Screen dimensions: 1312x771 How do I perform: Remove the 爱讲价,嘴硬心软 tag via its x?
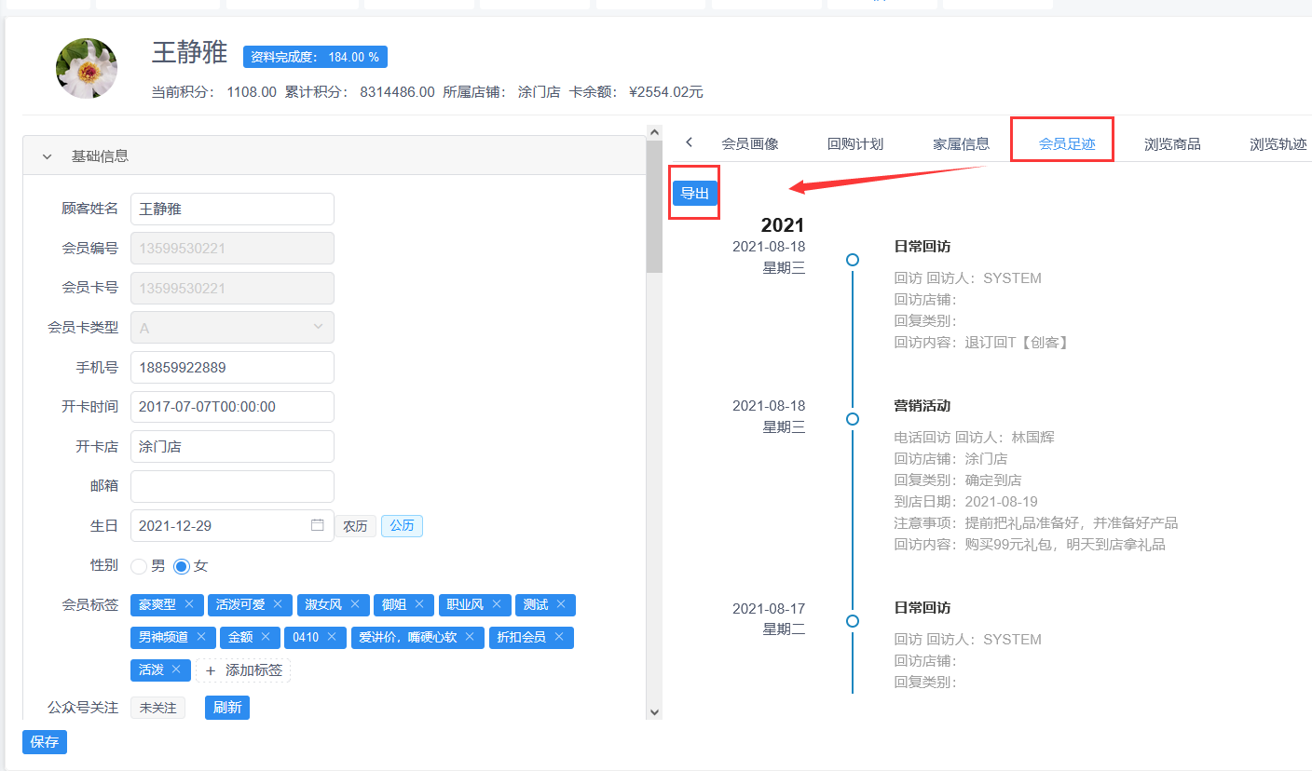pyautogui.click(x=470, y=637)
